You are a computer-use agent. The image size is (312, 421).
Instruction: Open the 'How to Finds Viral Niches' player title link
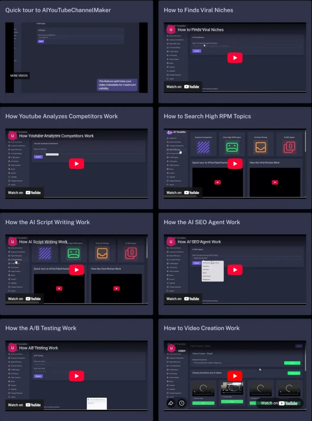[201, 30]
